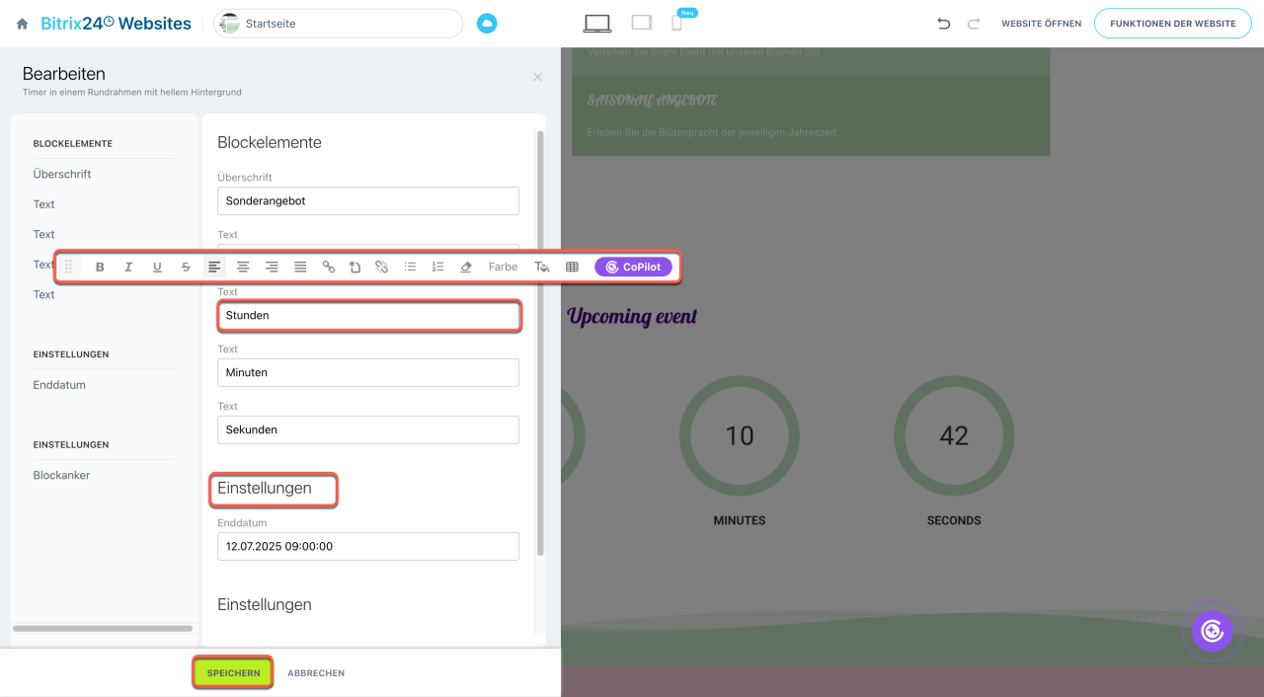
Task: Undo the last change
Action: 943,24
